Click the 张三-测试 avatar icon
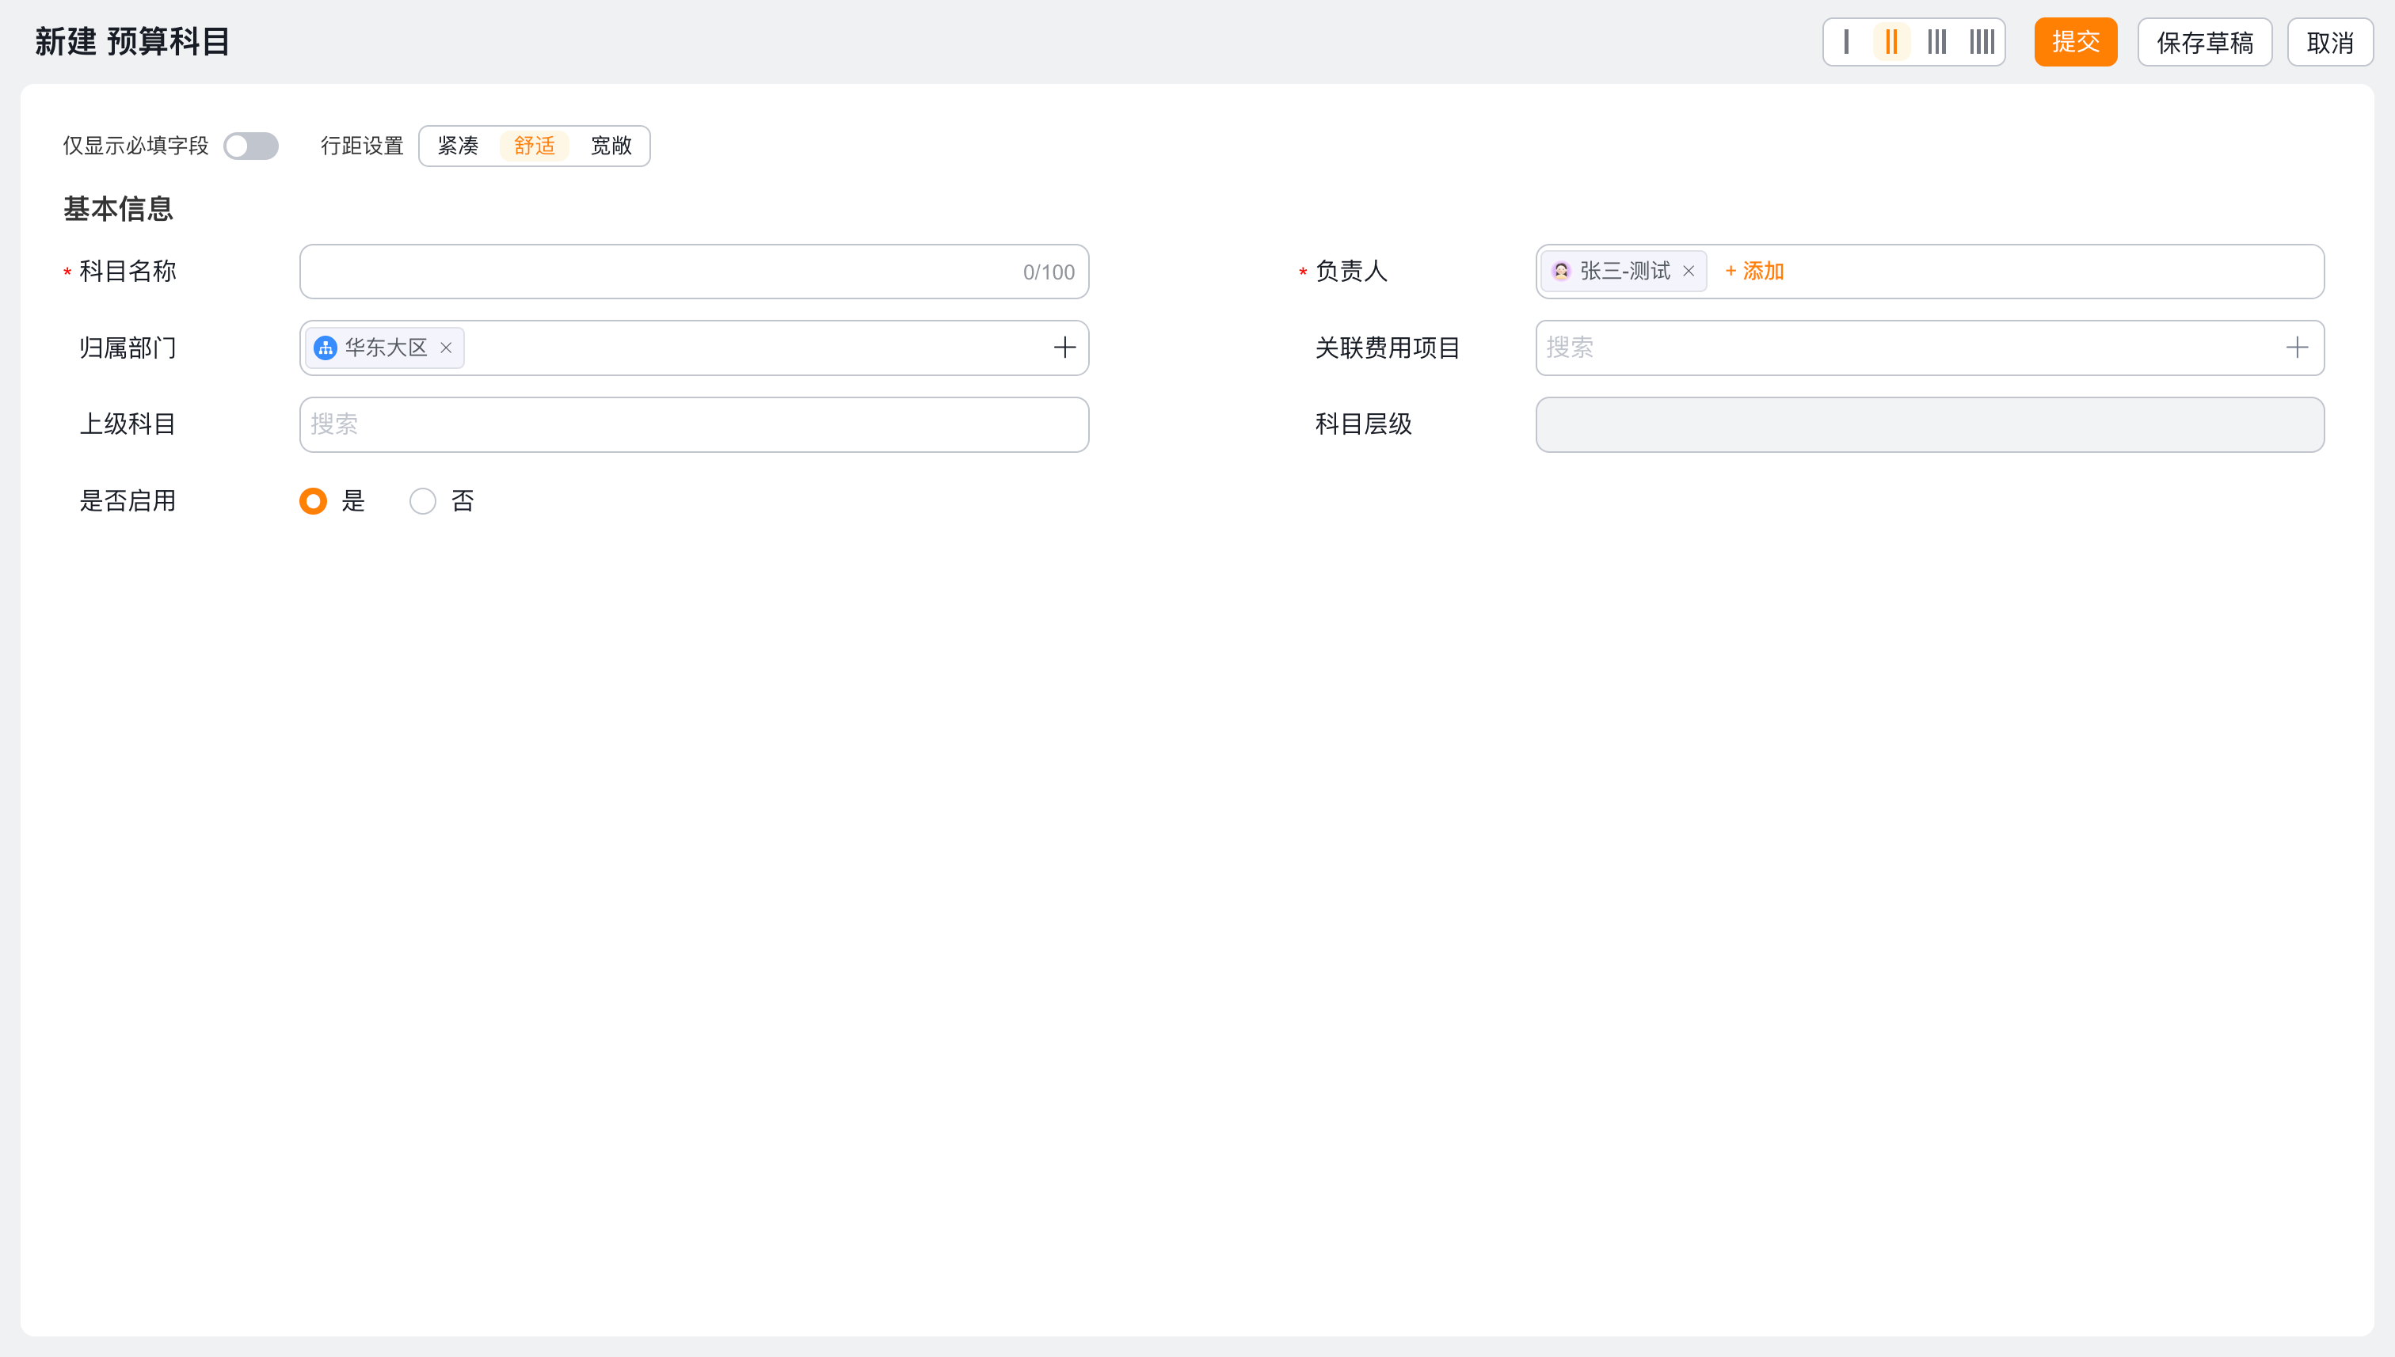The height and width of the screenshot is (1357, 2395). pyautogui.click(x=1562, y=272)
